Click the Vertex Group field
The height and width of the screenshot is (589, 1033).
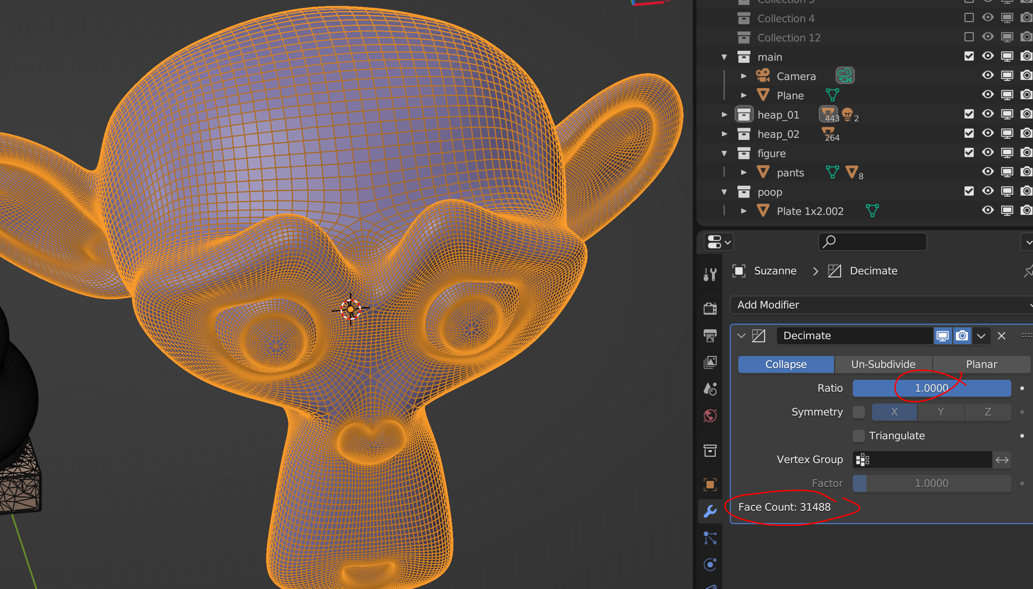(x=922, y=460)
